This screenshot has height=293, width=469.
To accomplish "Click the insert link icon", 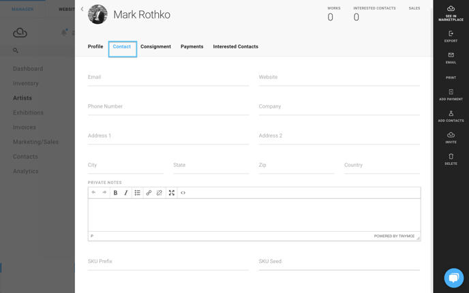I will [x=149, y=193].
